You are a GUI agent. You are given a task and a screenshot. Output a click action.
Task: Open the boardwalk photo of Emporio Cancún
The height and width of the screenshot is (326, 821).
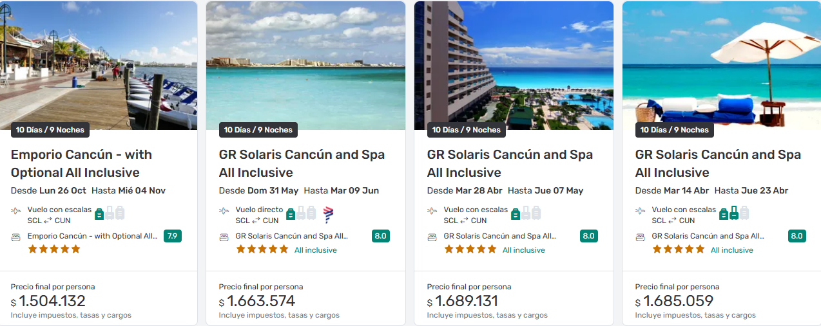(x=99, y=64)
